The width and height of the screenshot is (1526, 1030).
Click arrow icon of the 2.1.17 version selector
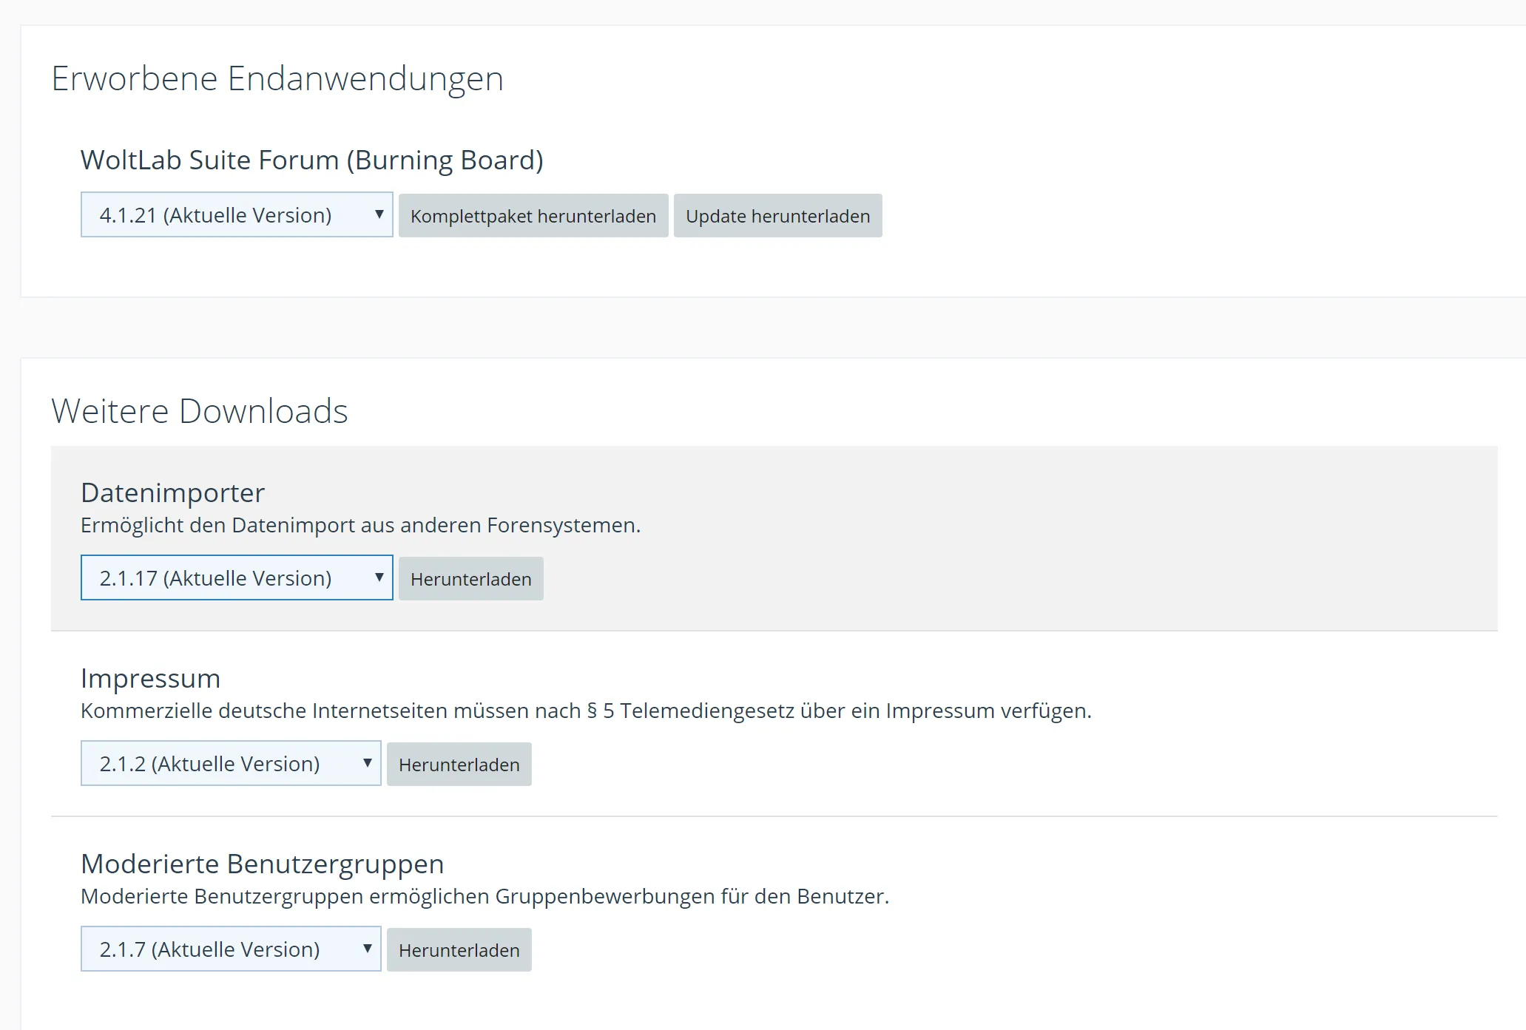(379, 577)
